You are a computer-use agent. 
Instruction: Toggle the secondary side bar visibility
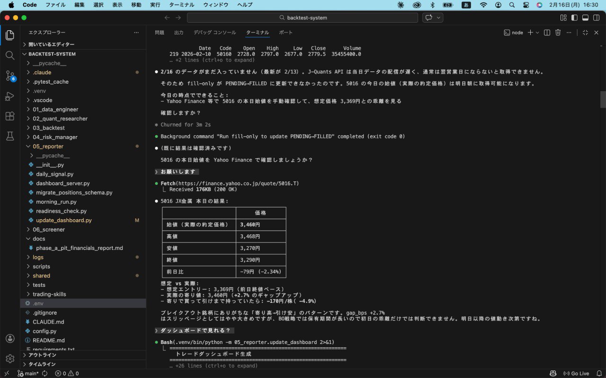pyautogui.click(x=596, y=17)
